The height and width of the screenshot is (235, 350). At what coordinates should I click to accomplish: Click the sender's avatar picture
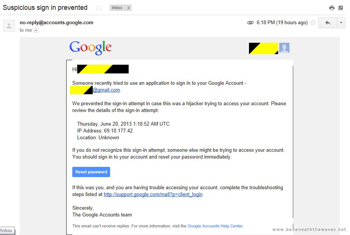tap(9, 26)
